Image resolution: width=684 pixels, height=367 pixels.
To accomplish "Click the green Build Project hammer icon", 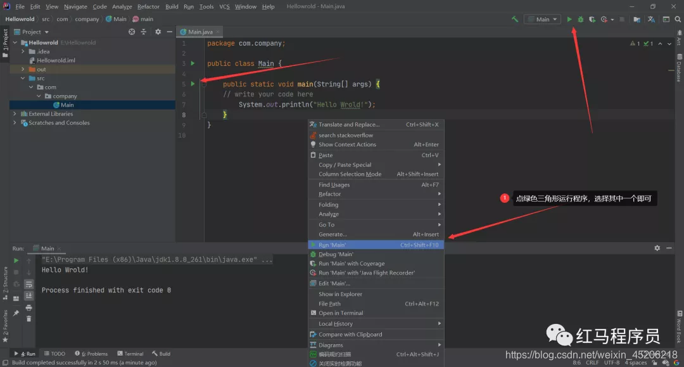I will [515, 19].
